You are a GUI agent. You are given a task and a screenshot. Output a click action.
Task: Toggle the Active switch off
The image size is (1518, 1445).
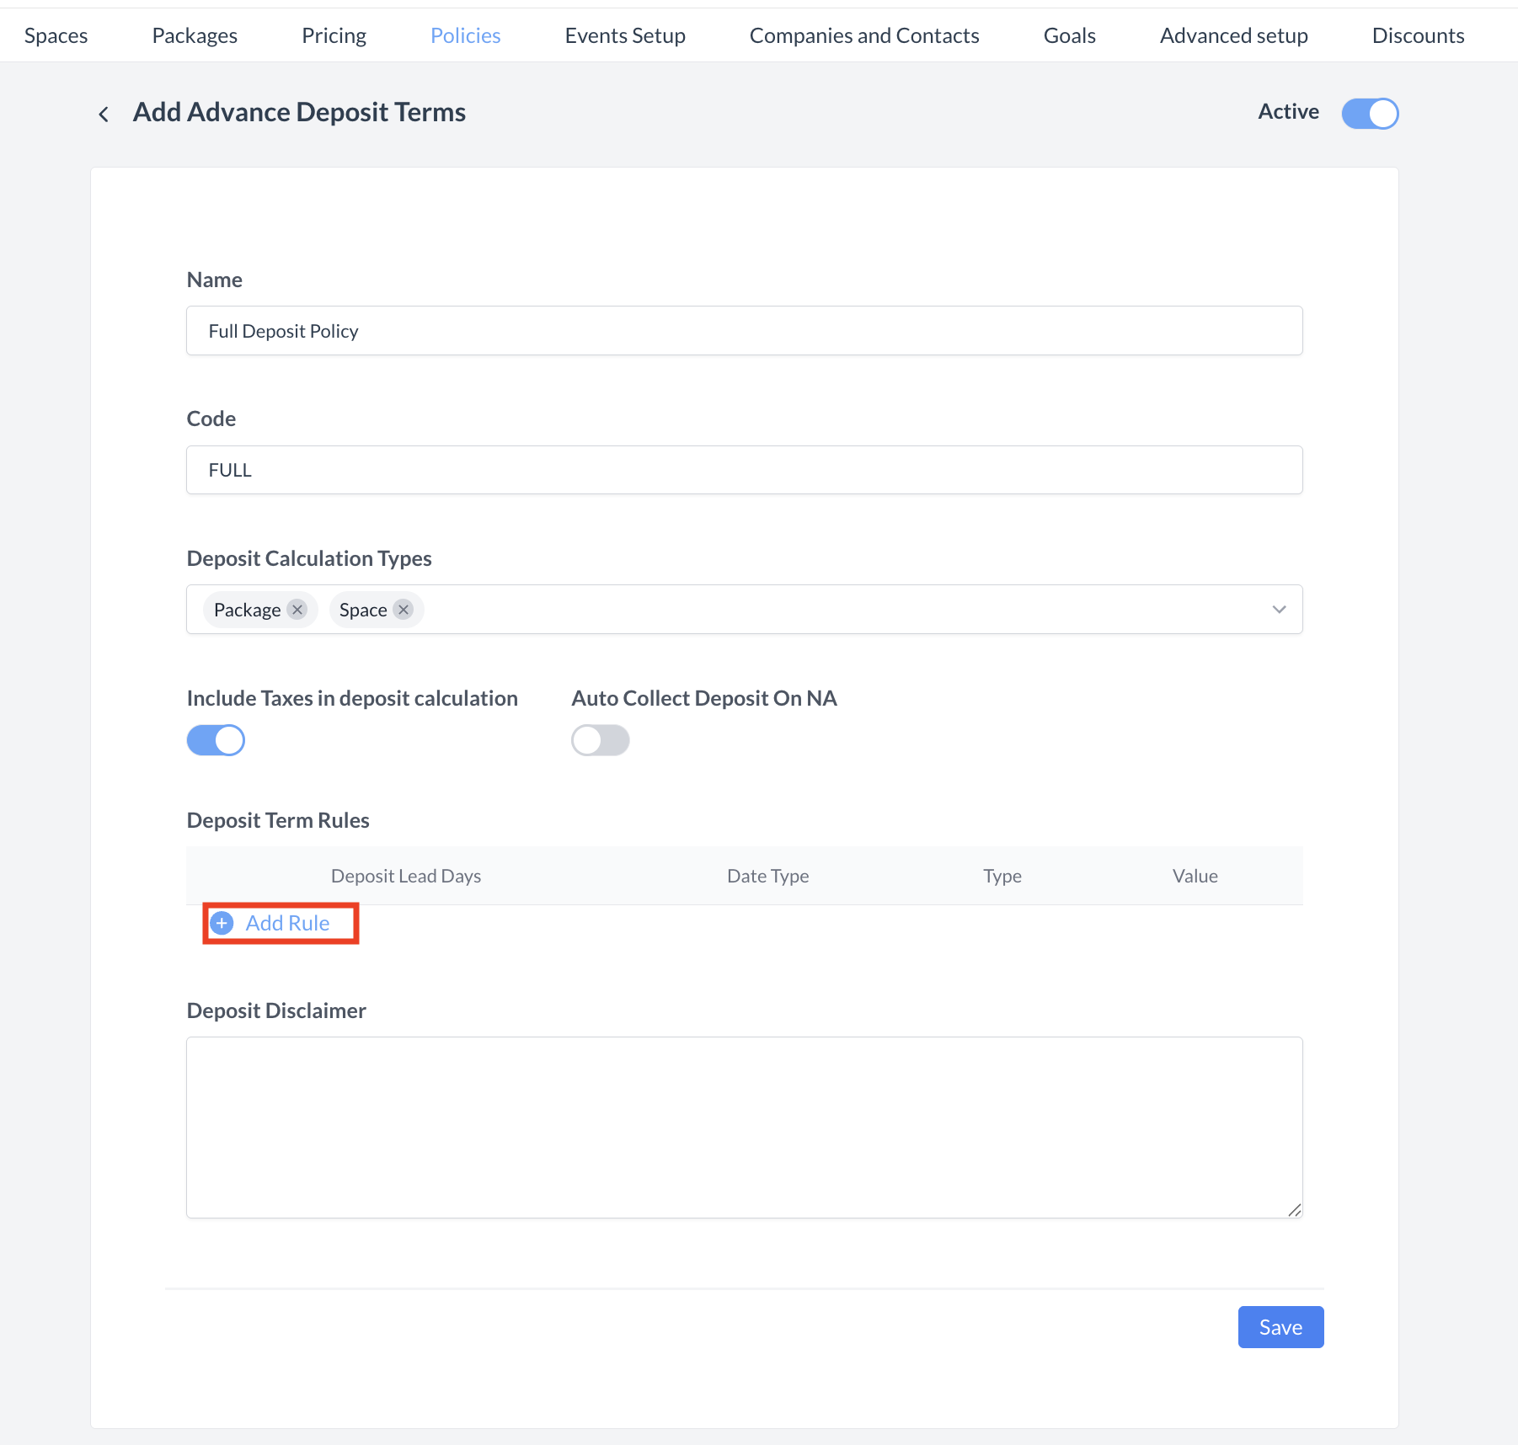1370,114
